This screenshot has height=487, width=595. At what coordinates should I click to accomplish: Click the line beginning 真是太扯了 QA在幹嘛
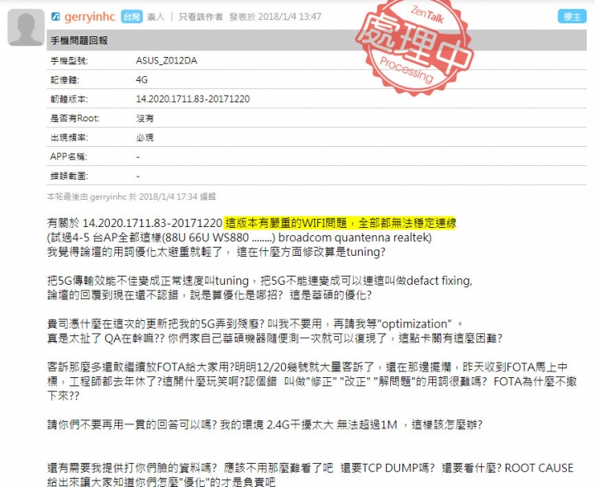[274, 338]
